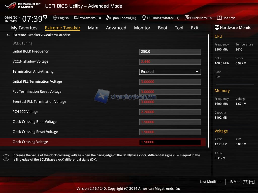Open Qfan Control fan icon
Screen dimensions: 258x193
click(108, 18)
